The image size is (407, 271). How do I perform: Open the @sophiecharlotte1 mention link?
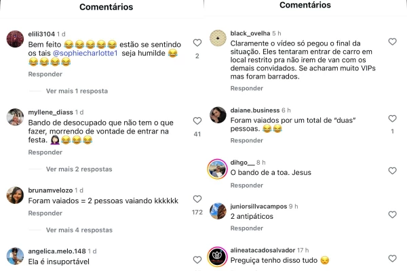point(85,53)
